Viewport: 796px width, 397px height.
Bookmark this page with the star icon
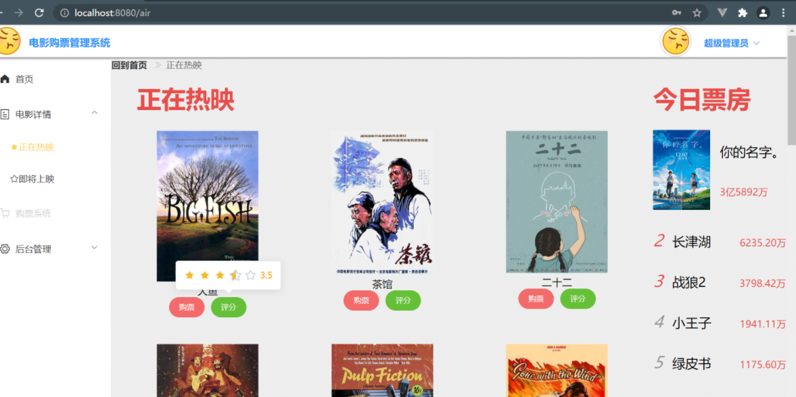point(697,13)
